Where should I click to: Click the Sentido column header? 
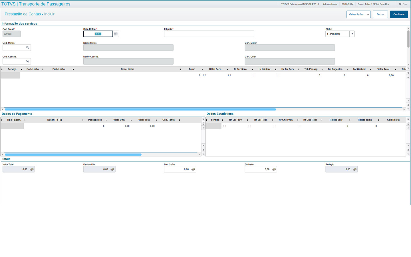215,120
